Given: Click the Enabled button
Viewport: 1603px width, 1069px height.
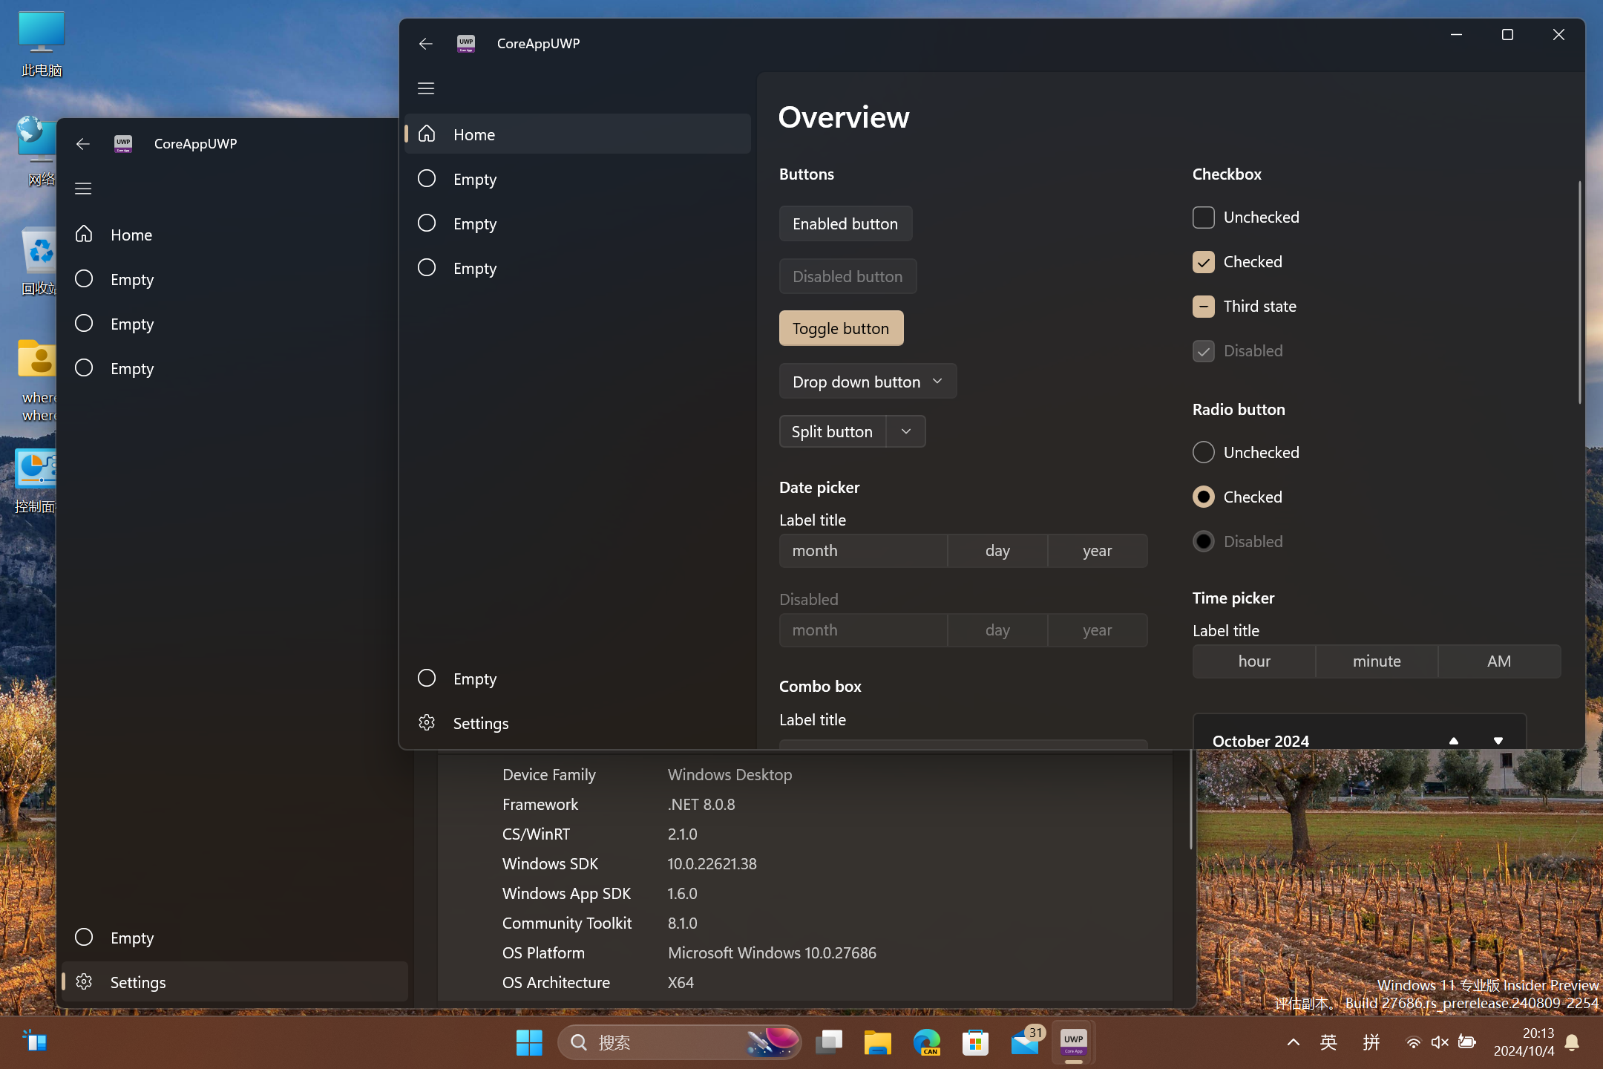Looking at the screenshot, I should coord(845,223).
